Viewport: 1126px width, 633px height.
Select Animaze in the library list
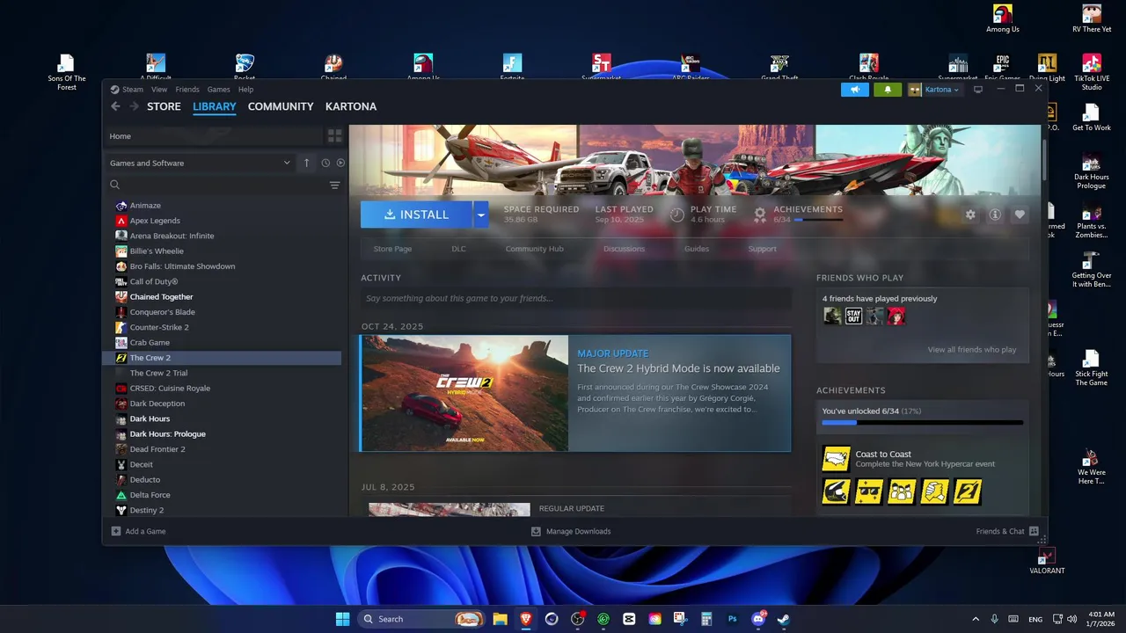[145, 205]
